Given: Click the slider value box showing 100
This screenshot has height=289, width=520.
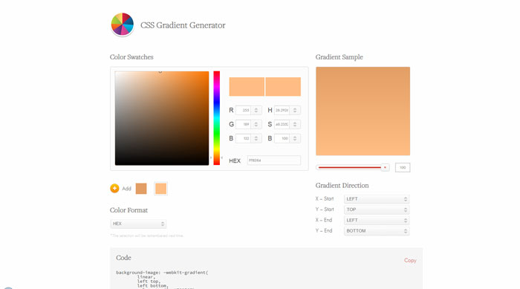Looking at the screenshot, I should 403,168.
